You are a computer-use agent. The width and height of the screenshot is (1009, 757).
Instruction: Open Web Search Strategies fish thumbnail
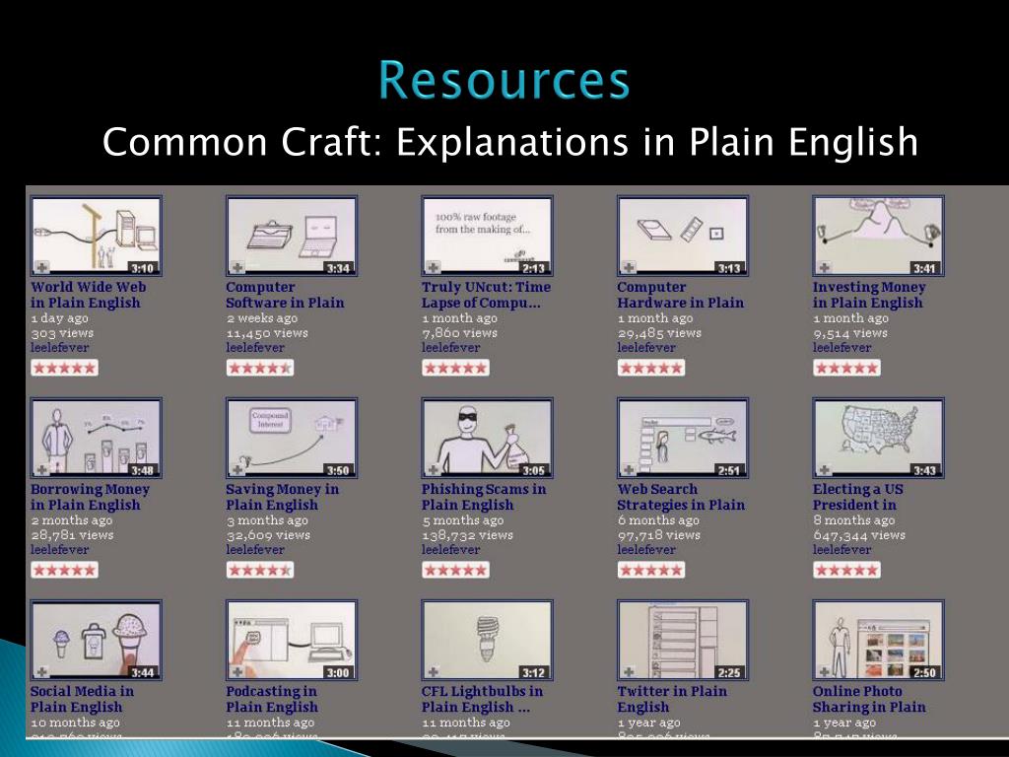(x=683, y=438)
